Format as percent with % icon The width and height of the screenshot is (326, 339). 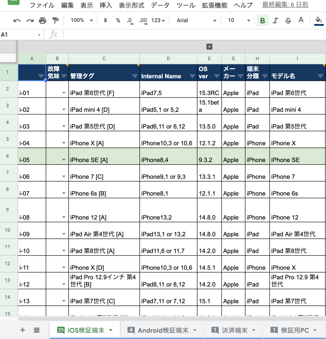click(118, 20)
